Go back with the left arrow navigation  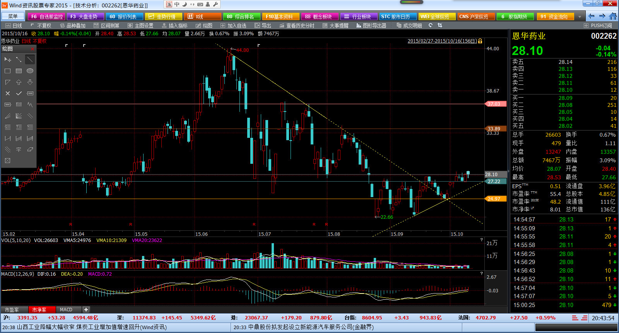(591, 16)
